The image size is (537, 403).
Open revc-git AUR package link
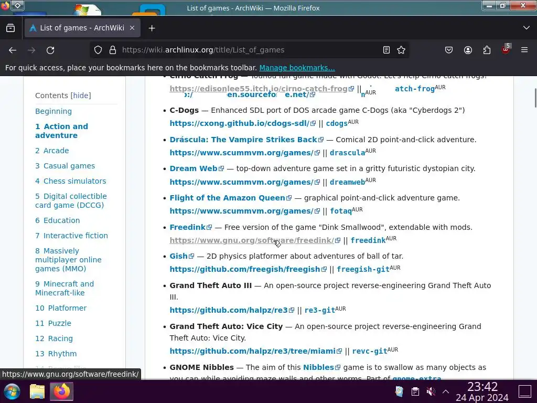point(370,351)
